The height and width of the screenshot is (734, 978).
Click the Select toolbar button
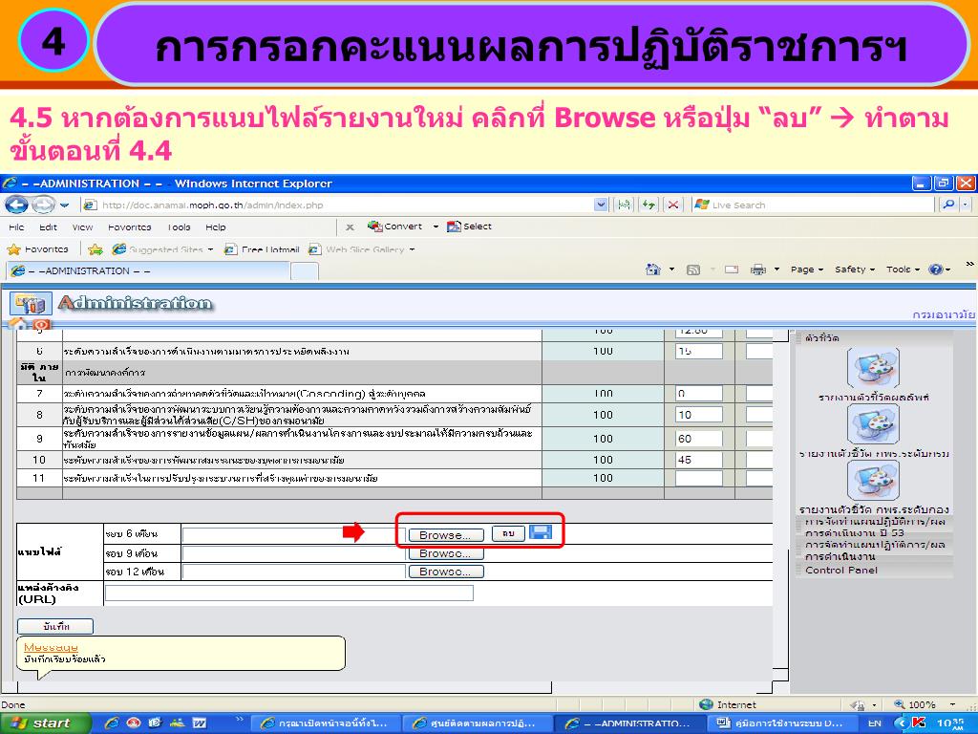470,227
